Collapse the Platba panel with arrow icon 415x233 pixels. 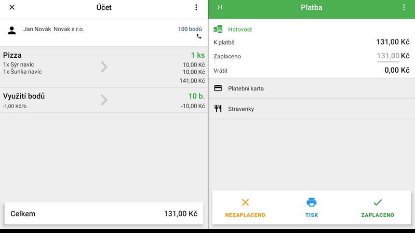(220, 7)
